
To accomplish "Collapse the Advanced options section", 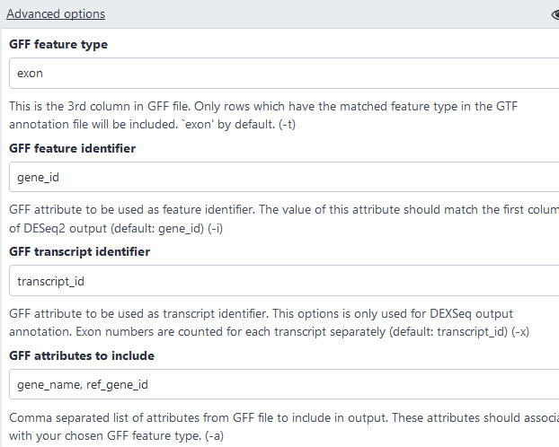I will (56, 14).
